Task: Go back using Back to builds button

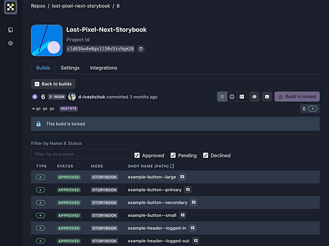Action: (53, 84)
